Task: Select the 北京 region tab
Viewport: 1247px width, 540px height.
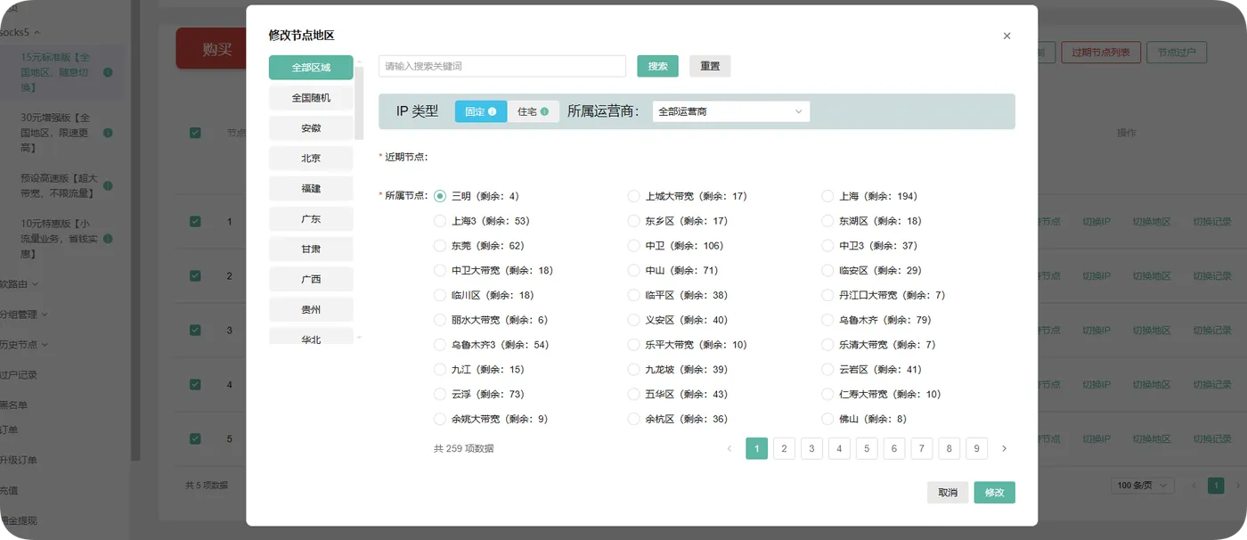Action: (311, 159)
